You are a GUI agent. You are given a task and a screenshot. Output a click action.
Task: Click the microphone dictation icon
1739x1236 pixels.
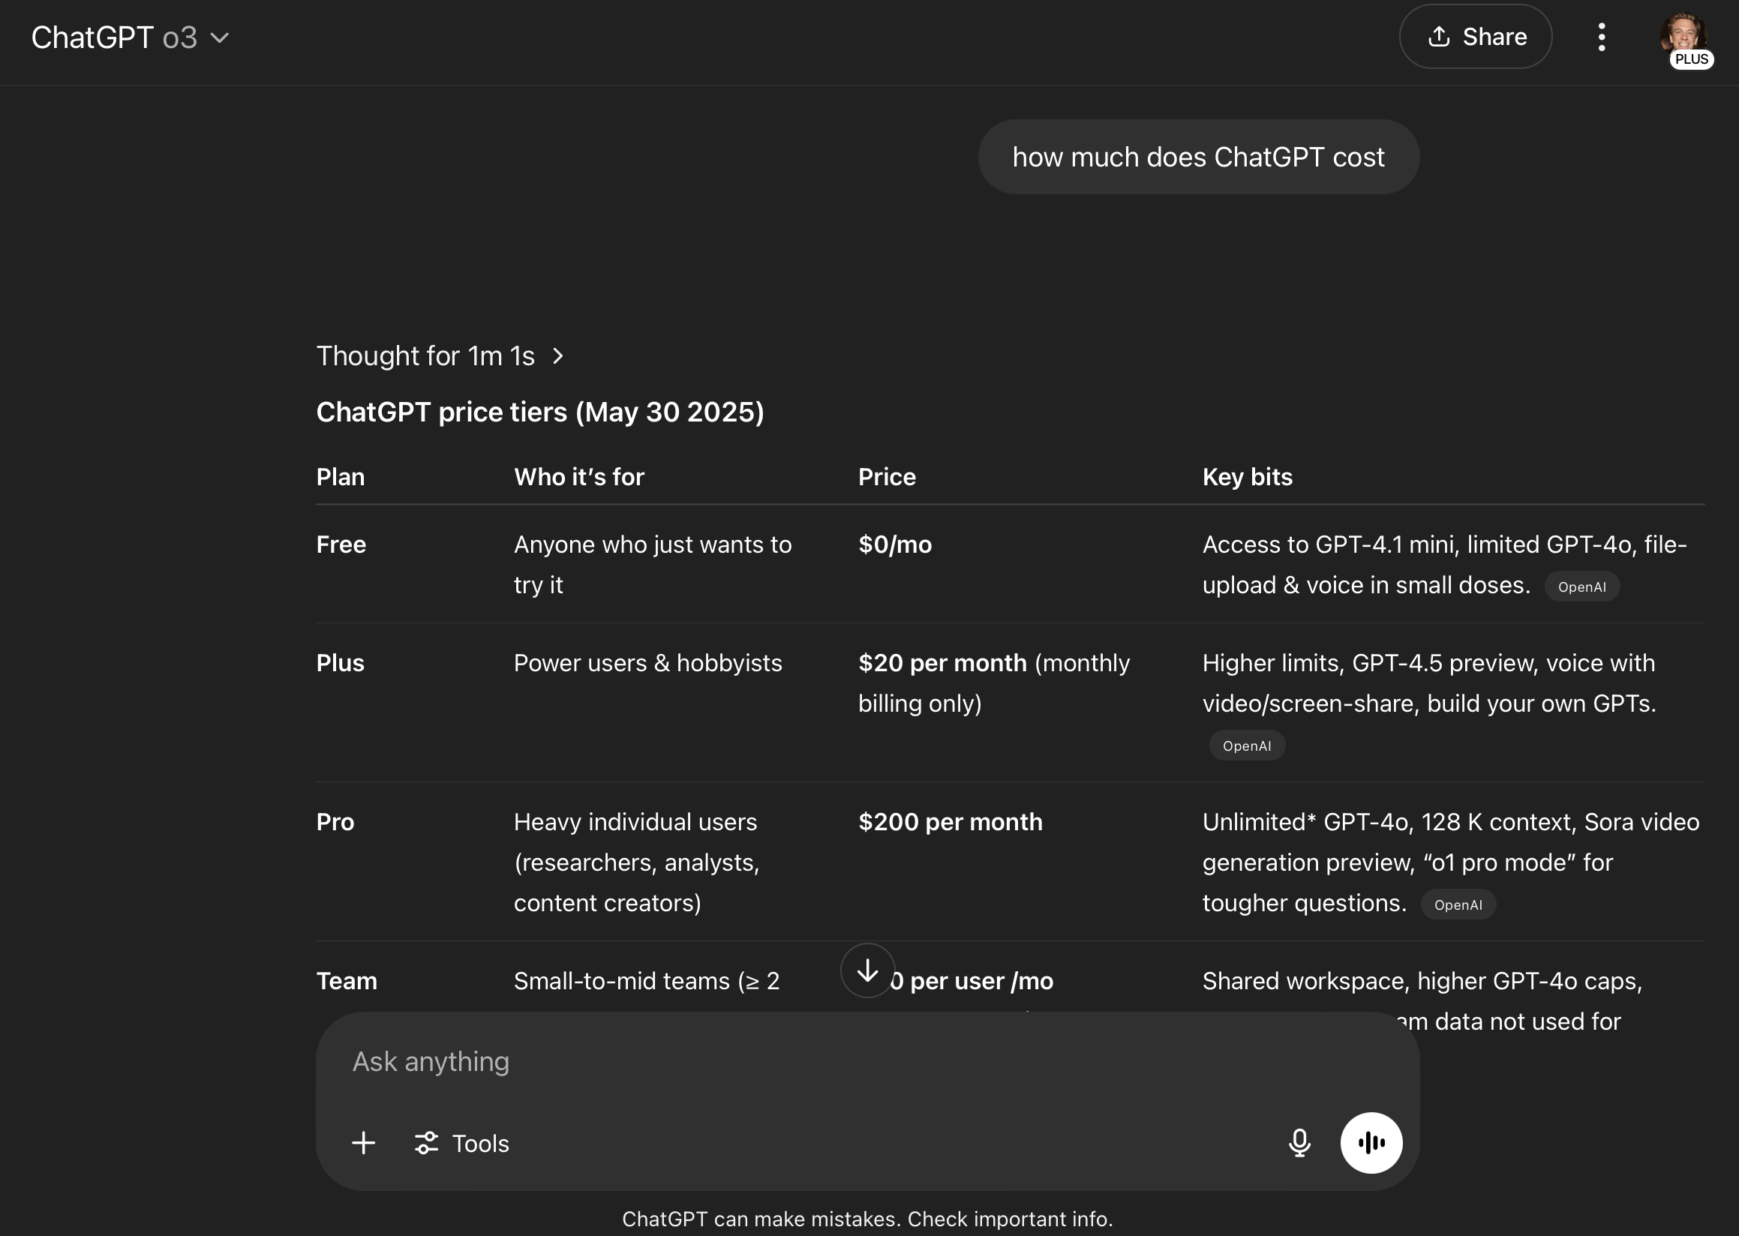(x=1299, y=1142)
